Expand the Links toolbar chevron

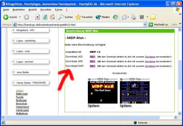pyautogui.click(x=180, y=23)
